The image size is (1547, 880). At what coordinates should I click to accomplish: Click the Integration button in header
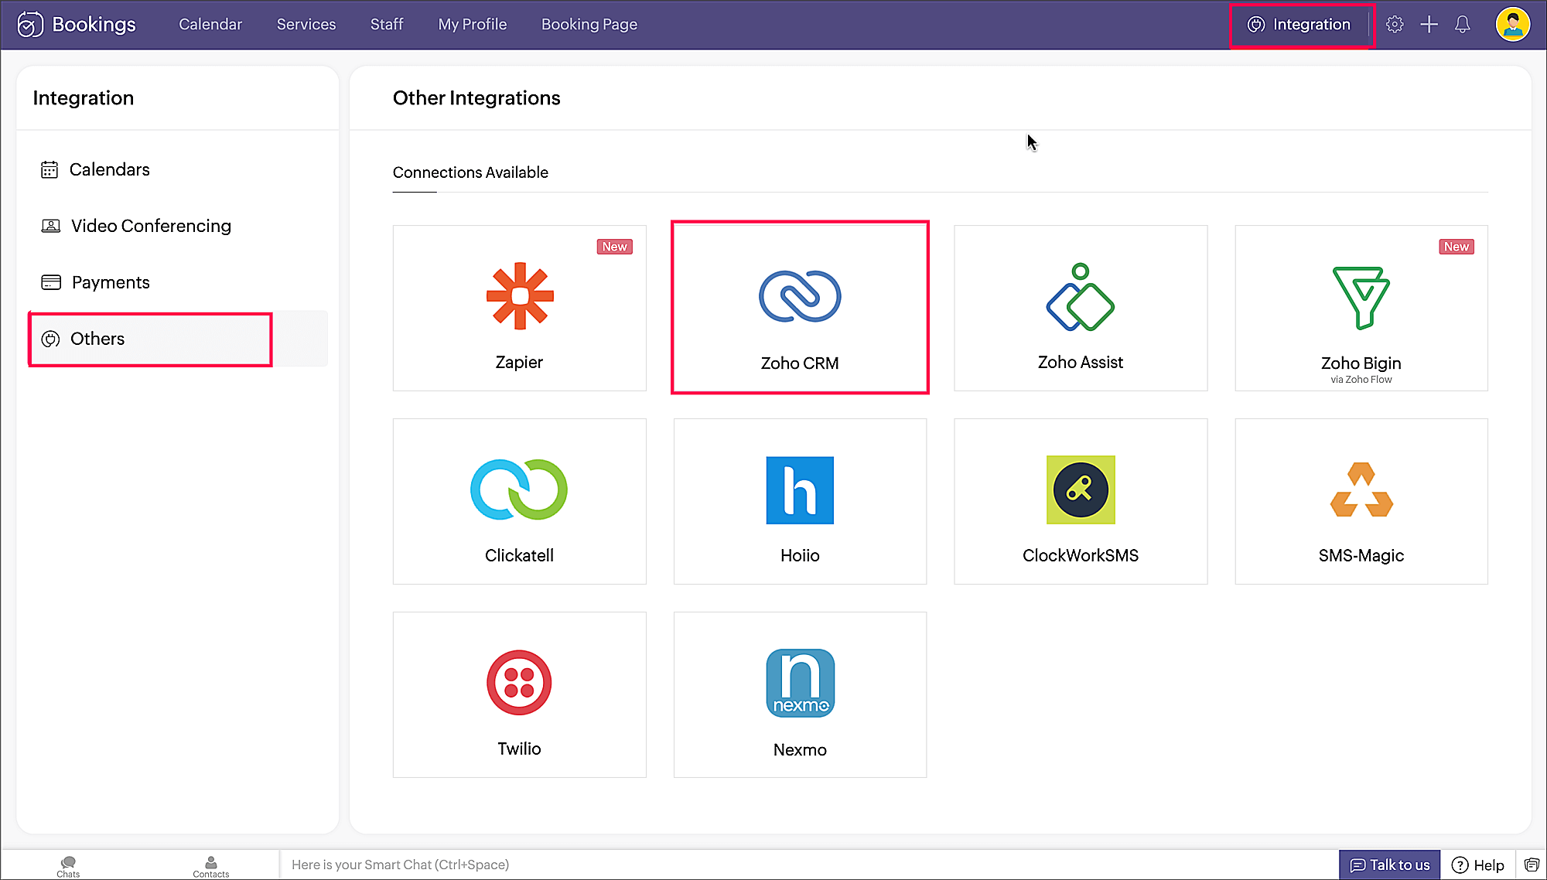click(x=1301, y=25)
